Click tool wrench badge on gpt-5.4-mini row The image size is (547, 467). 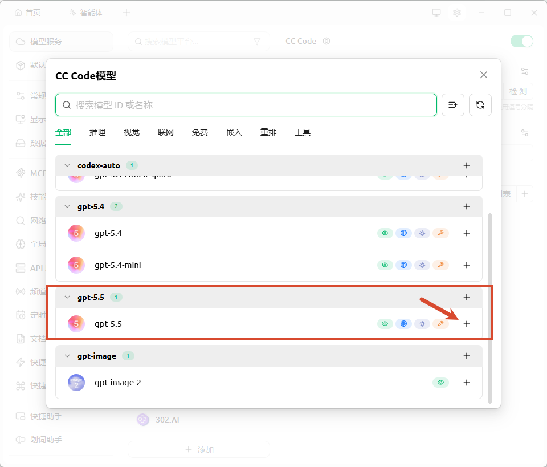(440, 265)
